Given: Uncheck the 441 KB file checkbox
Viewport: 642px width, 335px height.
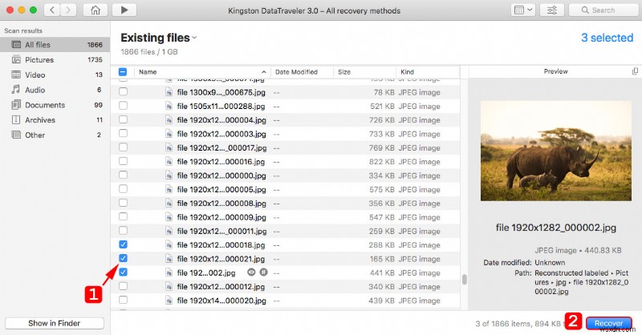Looking at the screenshot, I should 123,272.
